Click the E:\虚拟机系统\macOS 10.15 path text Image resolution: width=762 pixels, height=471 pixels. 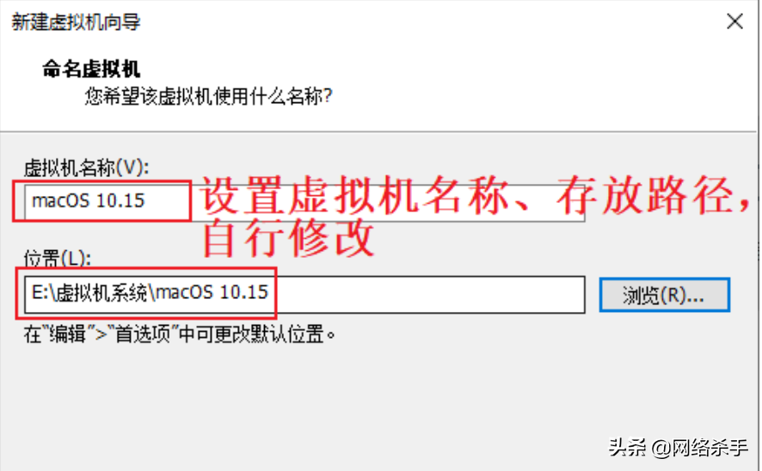pos(150,292)
